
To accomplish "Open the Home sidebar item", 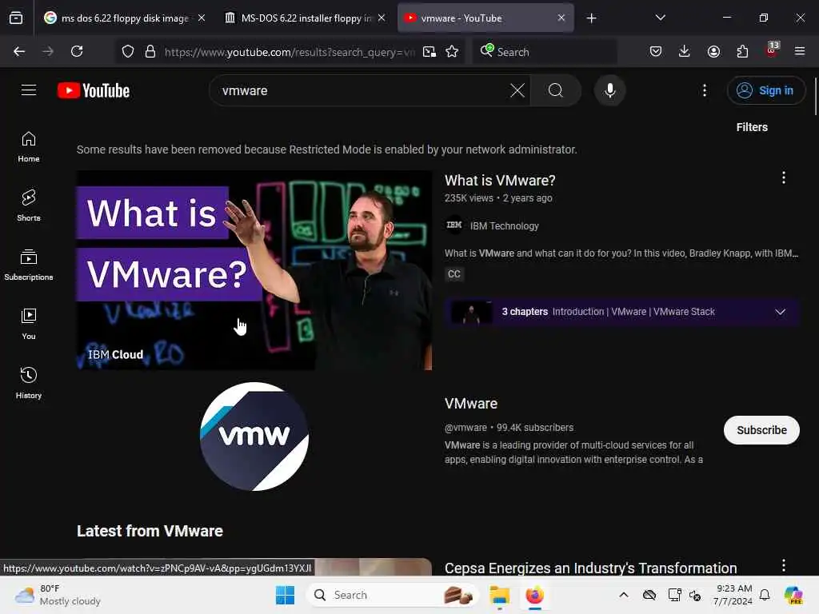I will 29,147.
